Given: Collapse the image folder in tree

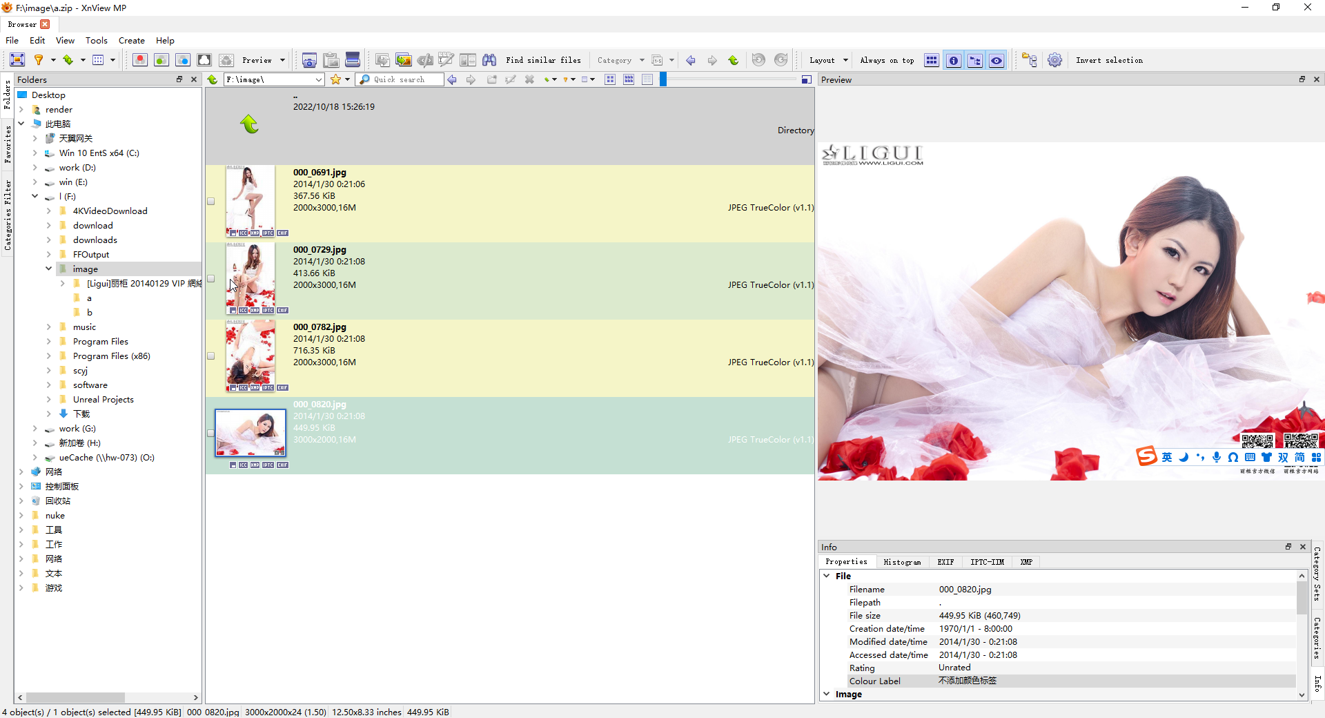Looking at the screenshot, I should point(49,269).
